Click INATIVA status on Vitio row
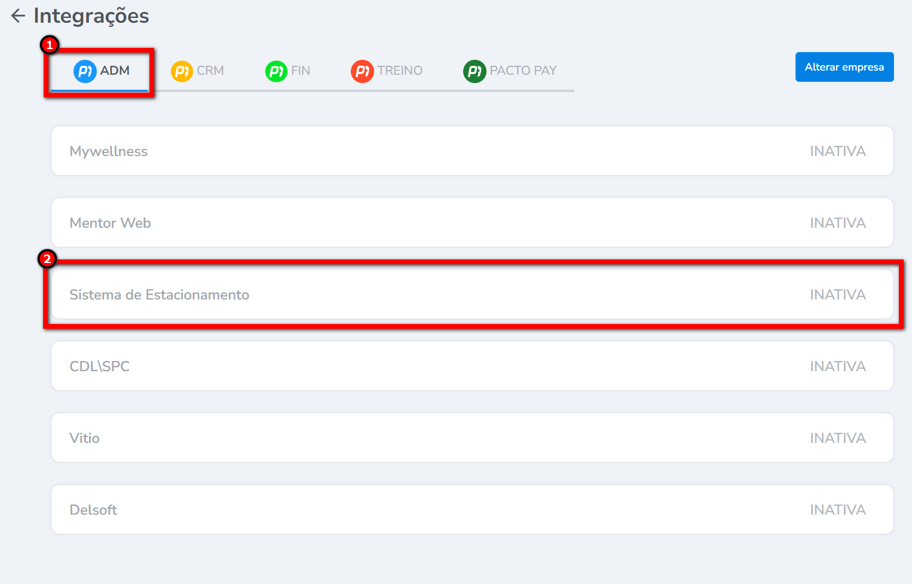This screenshot has height=584, width=912. pos(837,438)
